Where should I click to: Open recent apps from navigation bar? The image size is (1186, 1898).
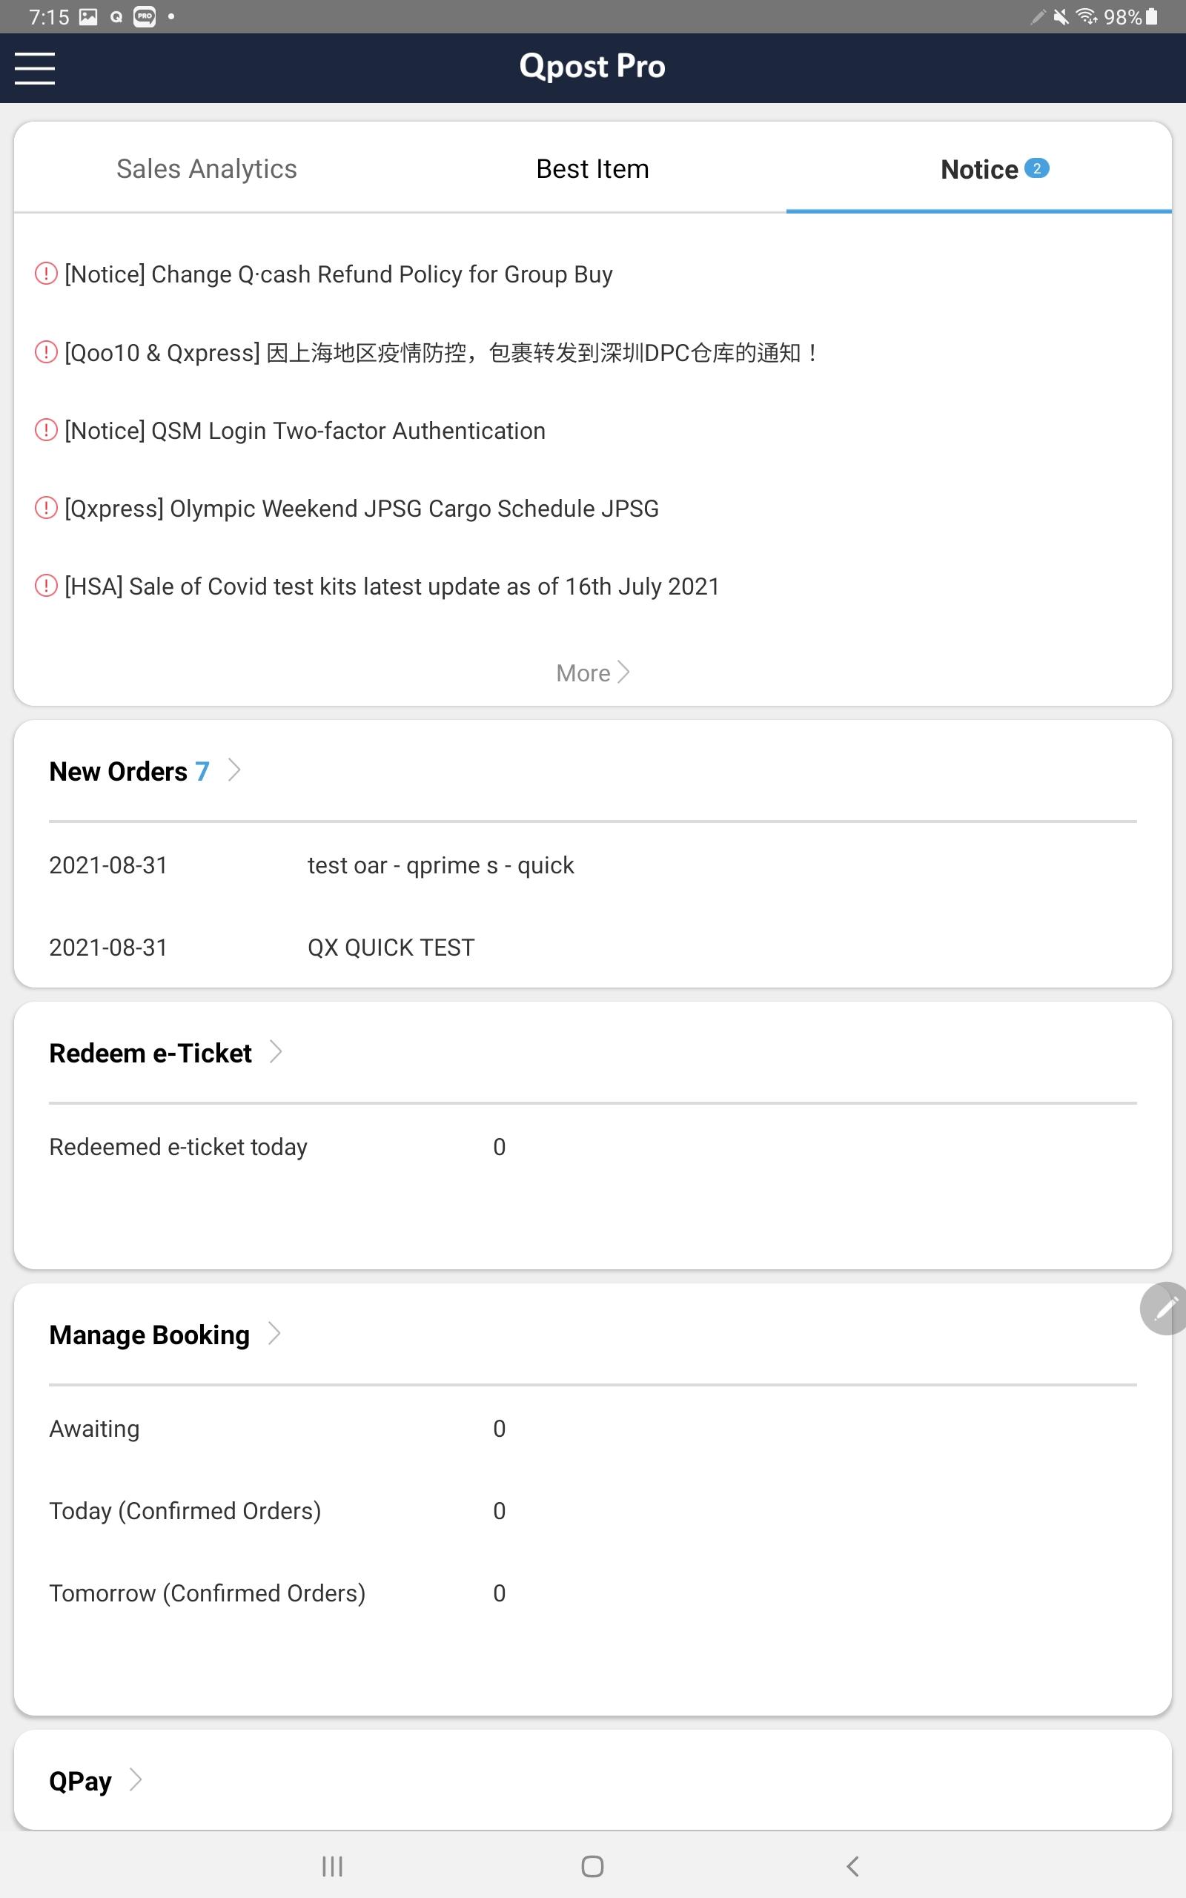point(333,1866)
